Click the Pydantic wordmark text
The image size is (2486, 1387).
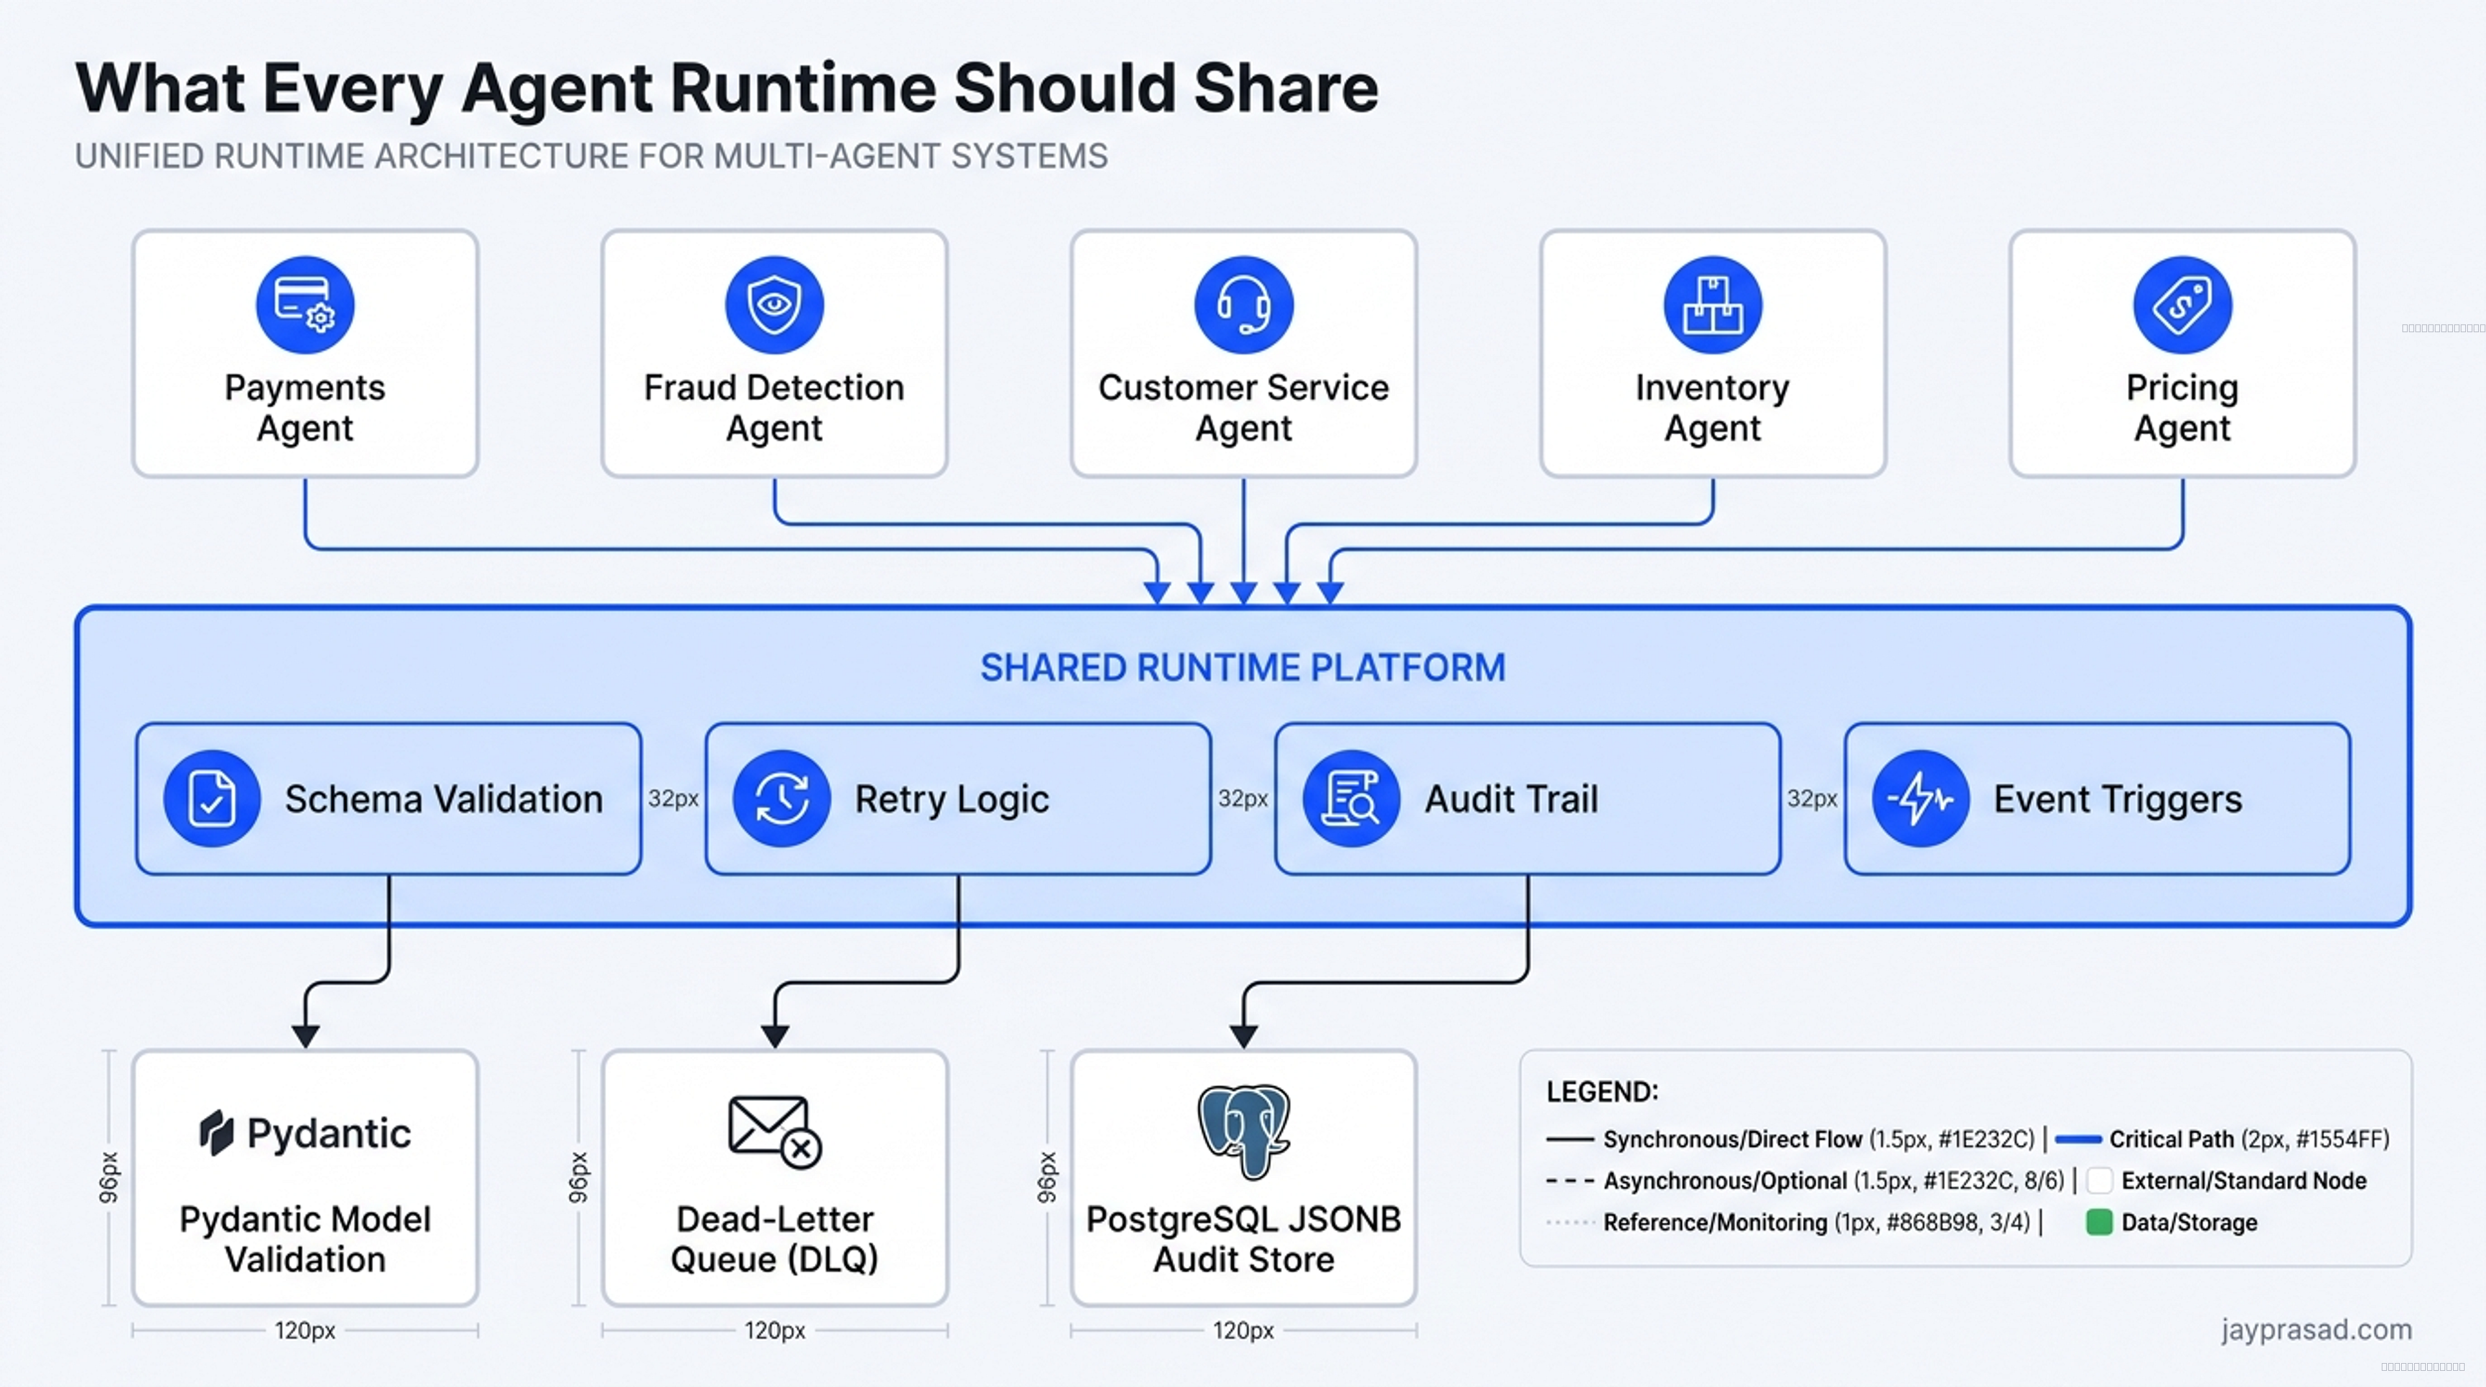click(329, 1133)
